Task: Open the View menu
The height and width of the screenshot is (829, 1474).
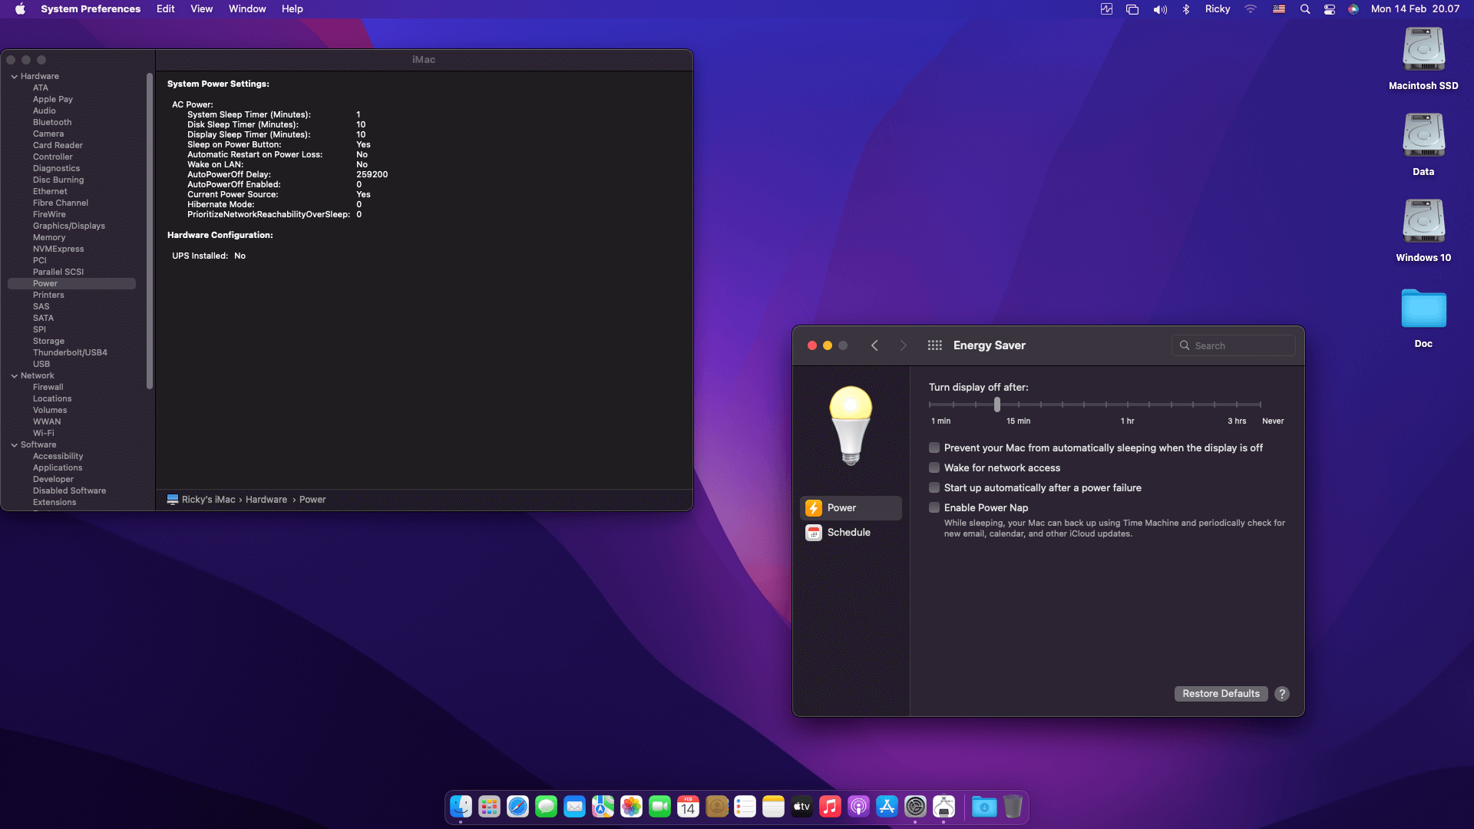Action: tap(202, 9)
